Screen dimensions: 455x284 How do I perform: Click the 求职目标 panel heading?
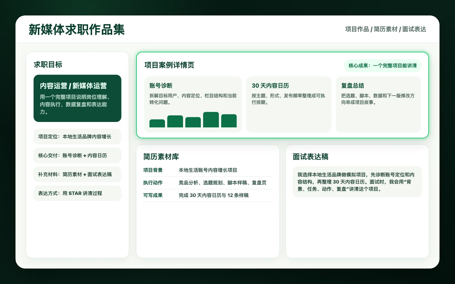[48, 65]
